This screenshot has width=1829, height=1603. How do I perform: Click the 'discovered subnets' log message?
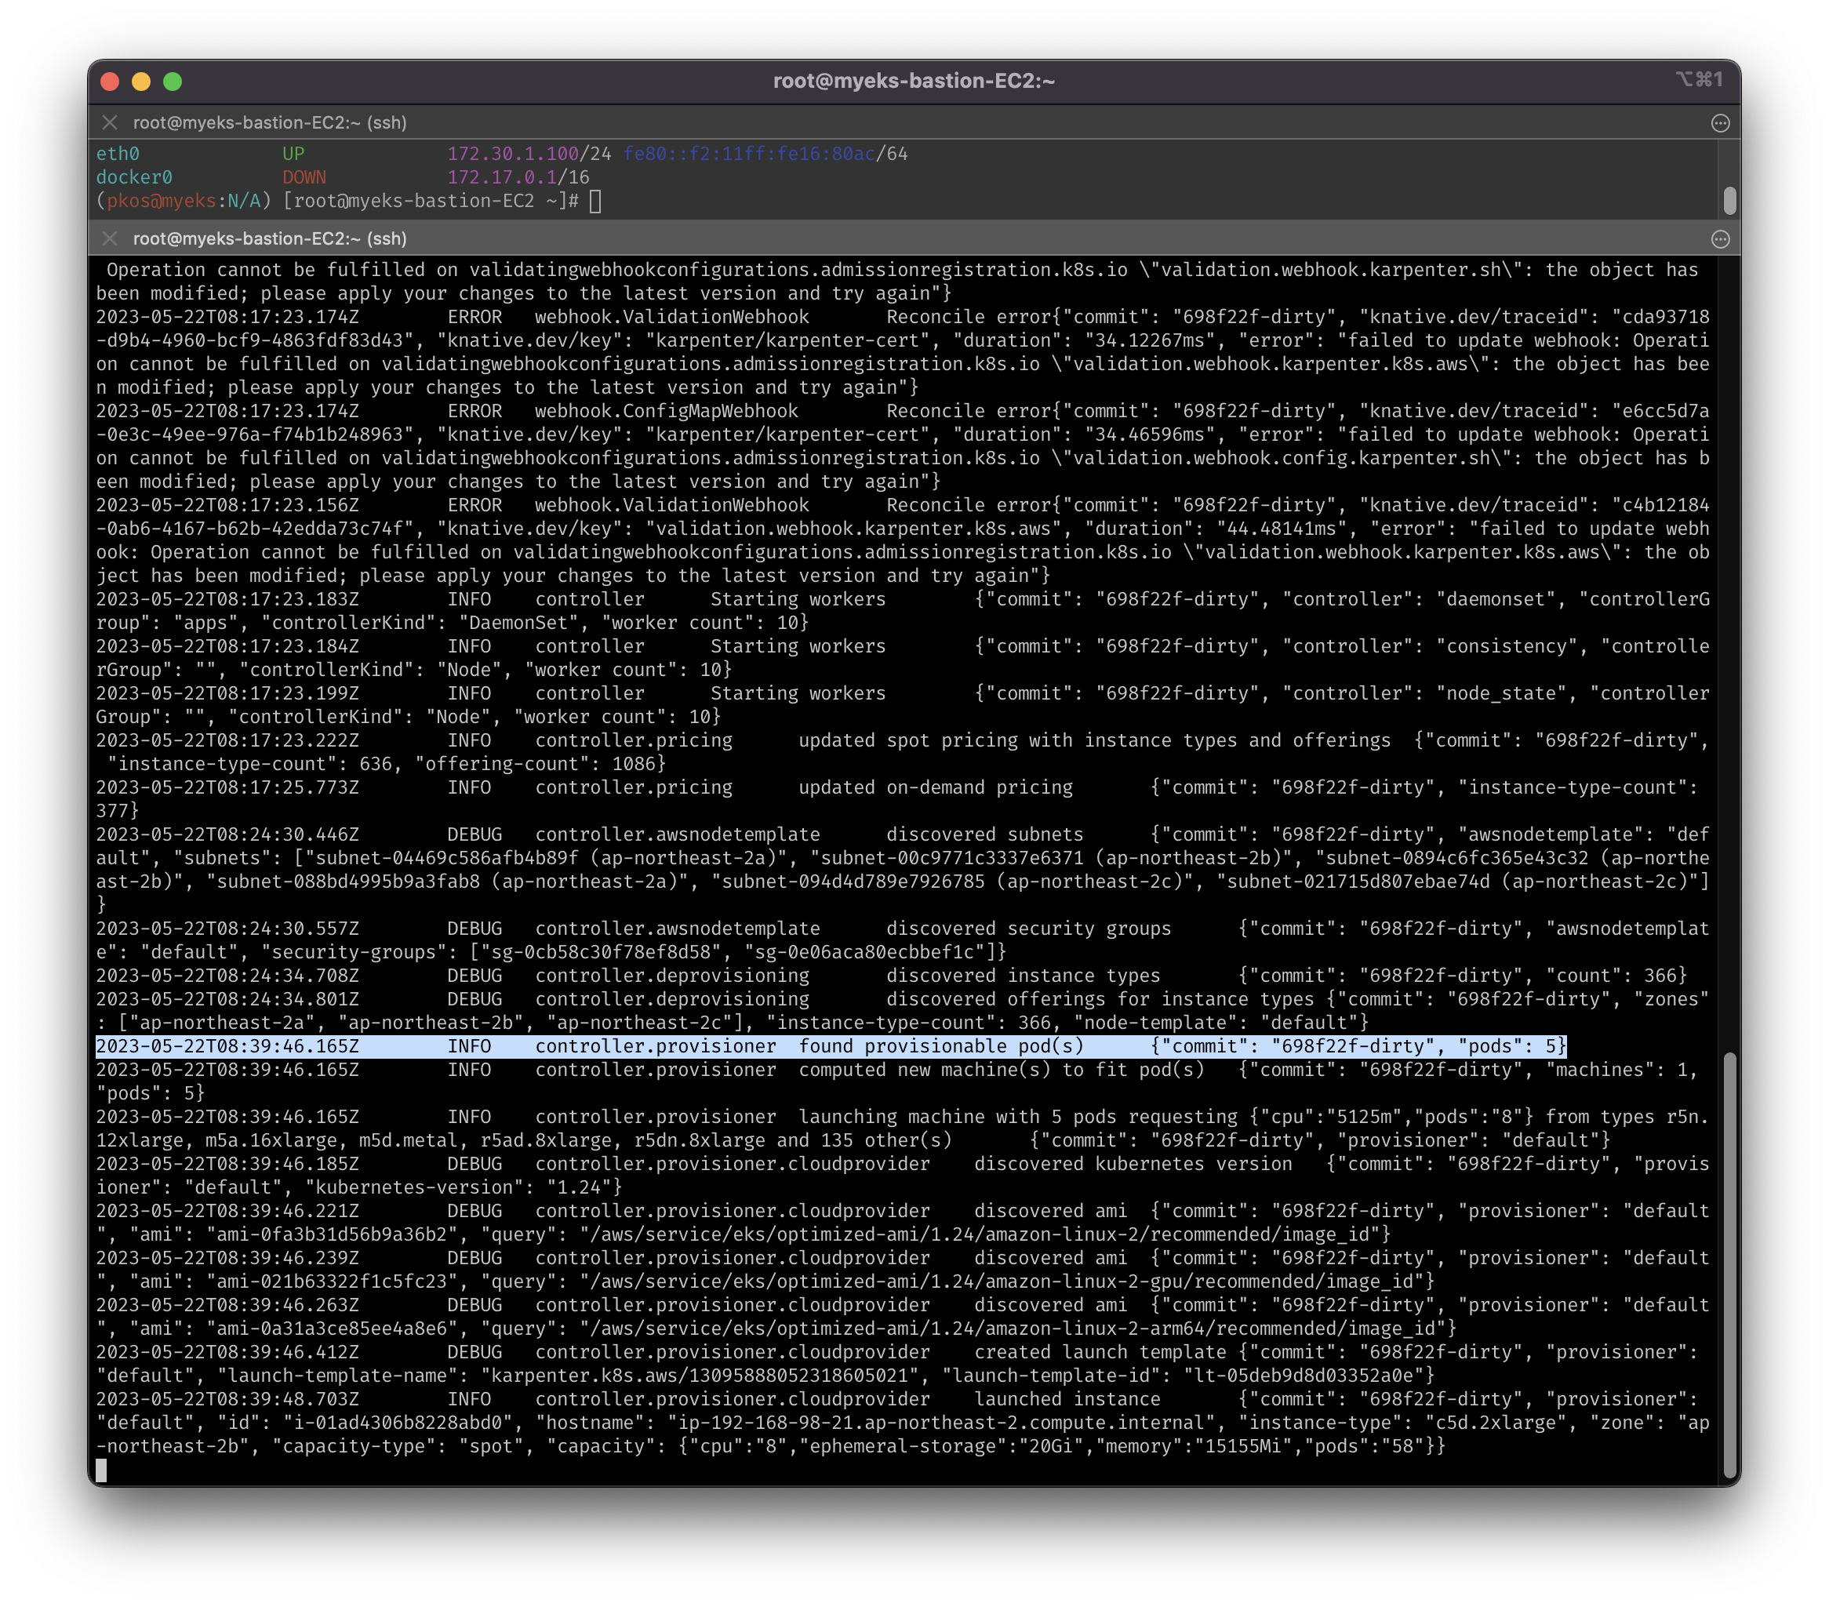[x=985, y=834]
